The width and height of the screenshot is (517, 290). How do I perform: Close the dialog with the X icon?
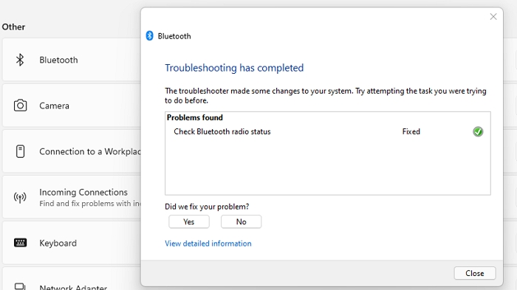point(493,16)
